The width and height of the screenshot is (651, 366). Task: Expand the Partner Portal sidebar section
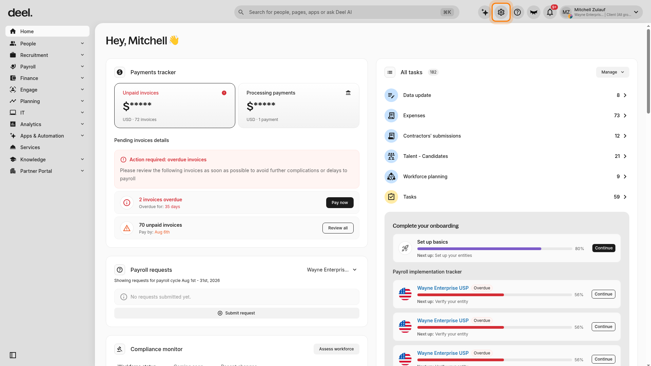coord(47,171)
